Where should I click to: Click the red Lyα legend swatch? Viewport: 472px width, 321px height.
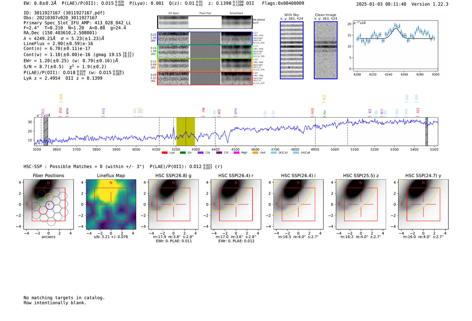point(165,153)
